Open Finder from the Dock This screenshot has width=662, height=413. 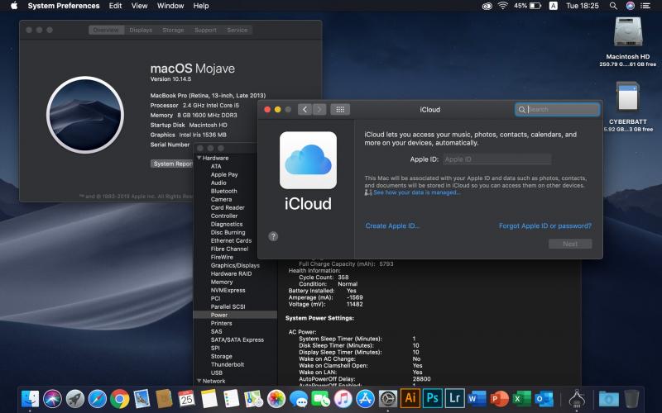30,398
